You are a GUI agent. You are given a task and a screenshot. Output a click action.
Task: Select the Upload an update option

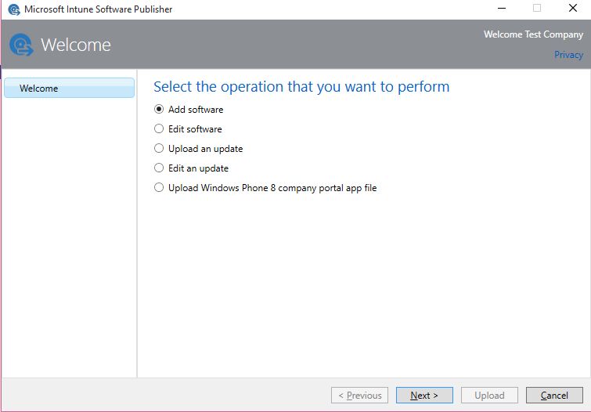[x=159, y=149]
